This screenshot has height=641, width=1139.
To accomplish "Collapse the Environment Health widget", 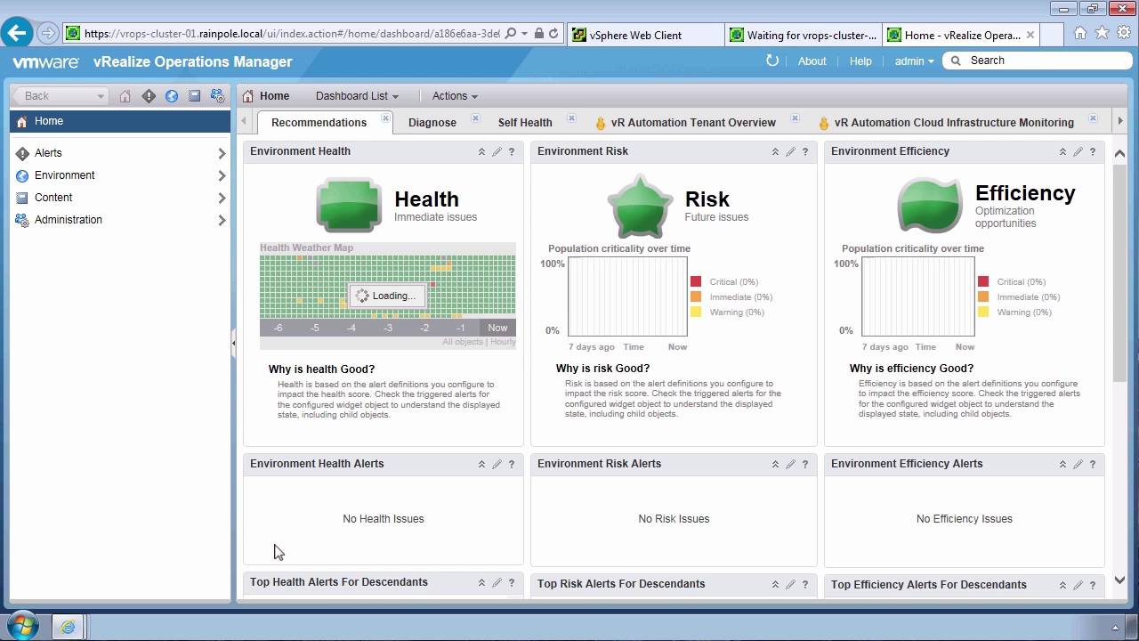I will pyautogui.click(x=481, y=152).
